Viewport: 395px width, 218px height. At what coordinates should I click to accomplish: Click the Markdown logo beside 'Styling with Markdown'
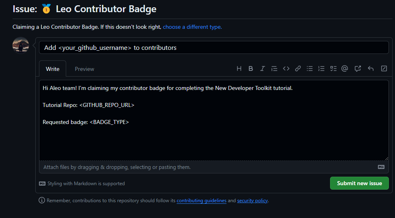click(x=42, y=184)
